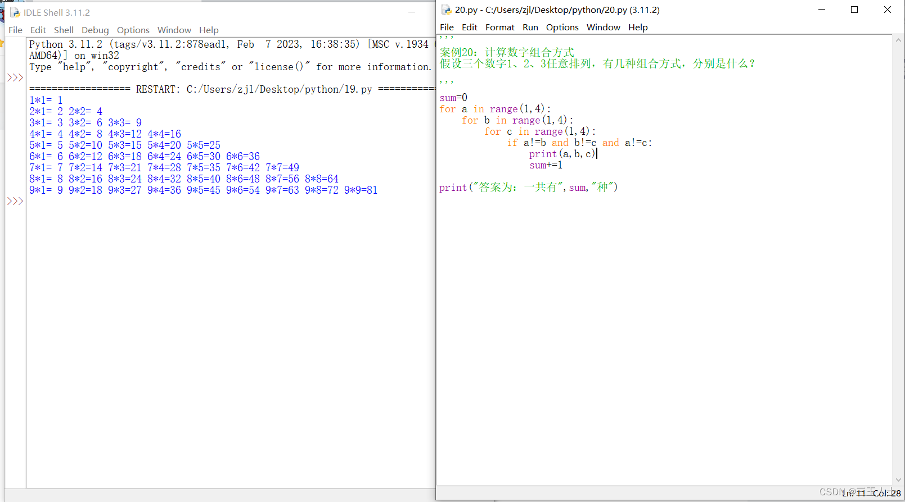Open Debug menu in IDLE Shell
Image resolution: width=905 pixels, height=502 pixels.
[x=95, y=30]
